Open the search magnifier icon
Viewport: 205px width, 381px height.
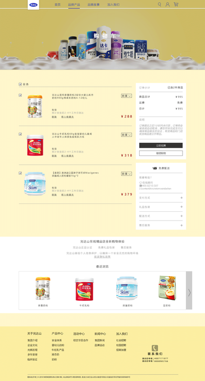pyautogui.click(x=160, y=4)
